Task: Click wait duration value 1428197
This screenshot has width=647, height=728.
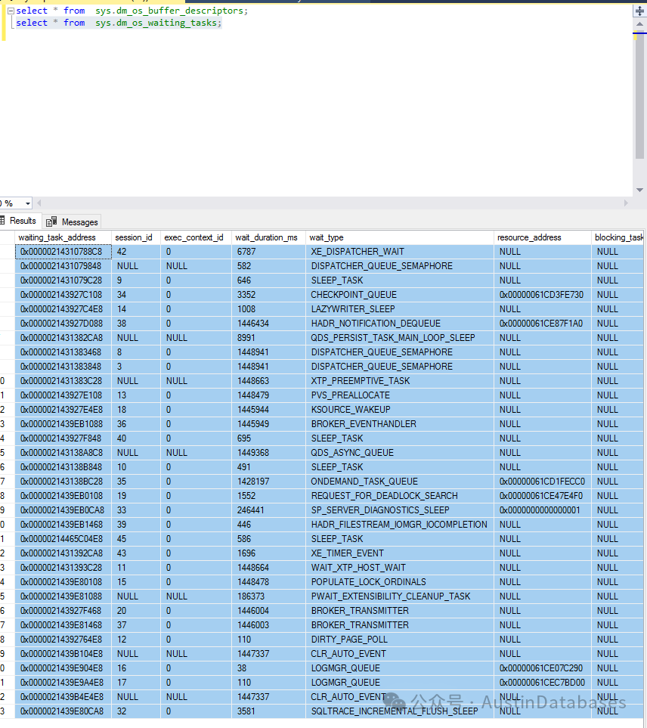Action: (268, 482)
